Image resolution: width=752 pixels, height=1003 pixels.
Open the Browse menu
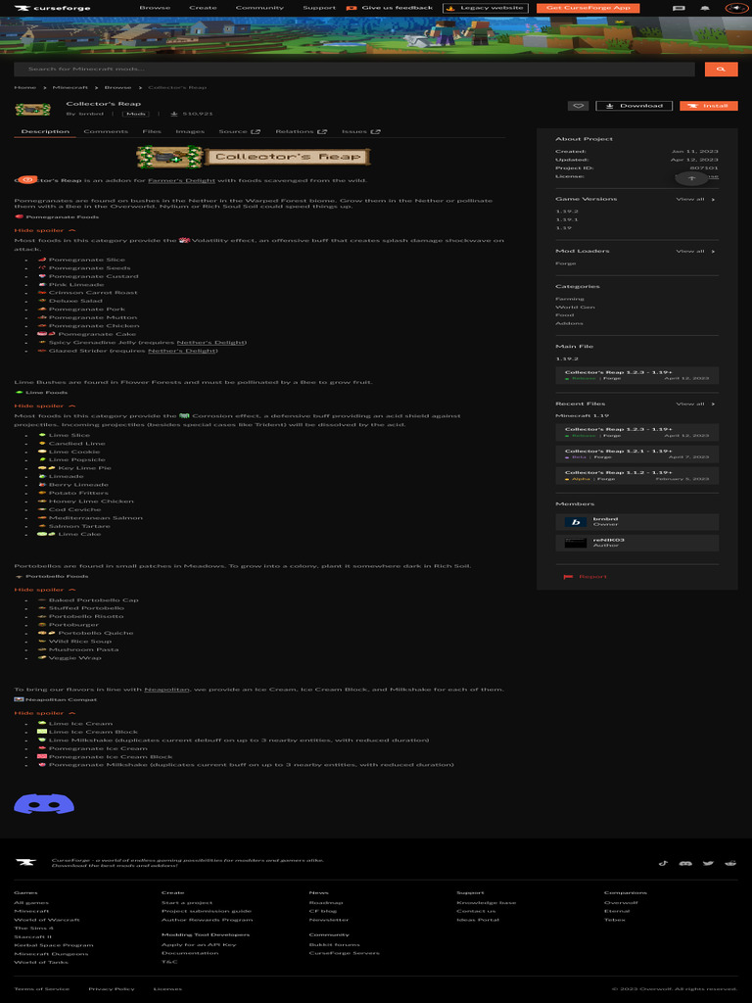pos(155,8)
